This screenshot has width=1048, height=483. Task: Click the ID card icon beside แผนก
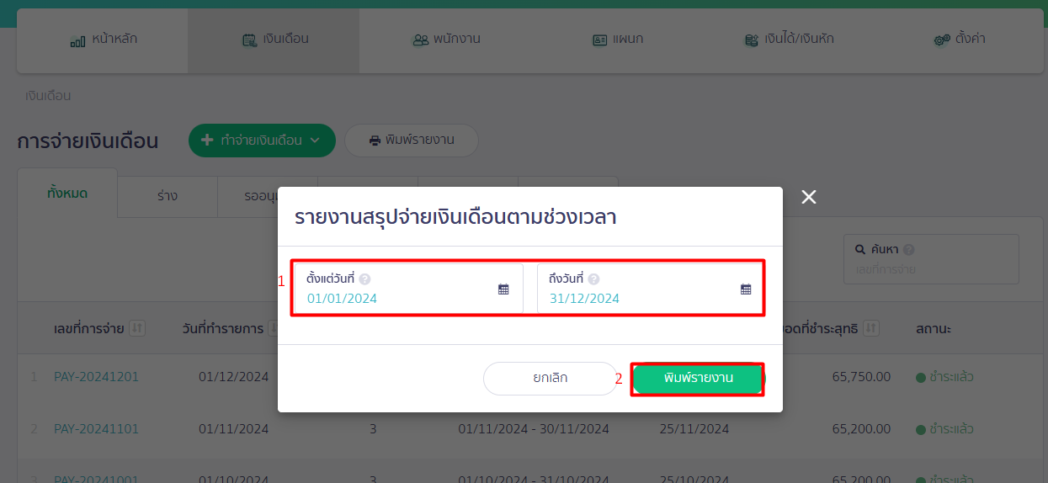click(600, 40)
